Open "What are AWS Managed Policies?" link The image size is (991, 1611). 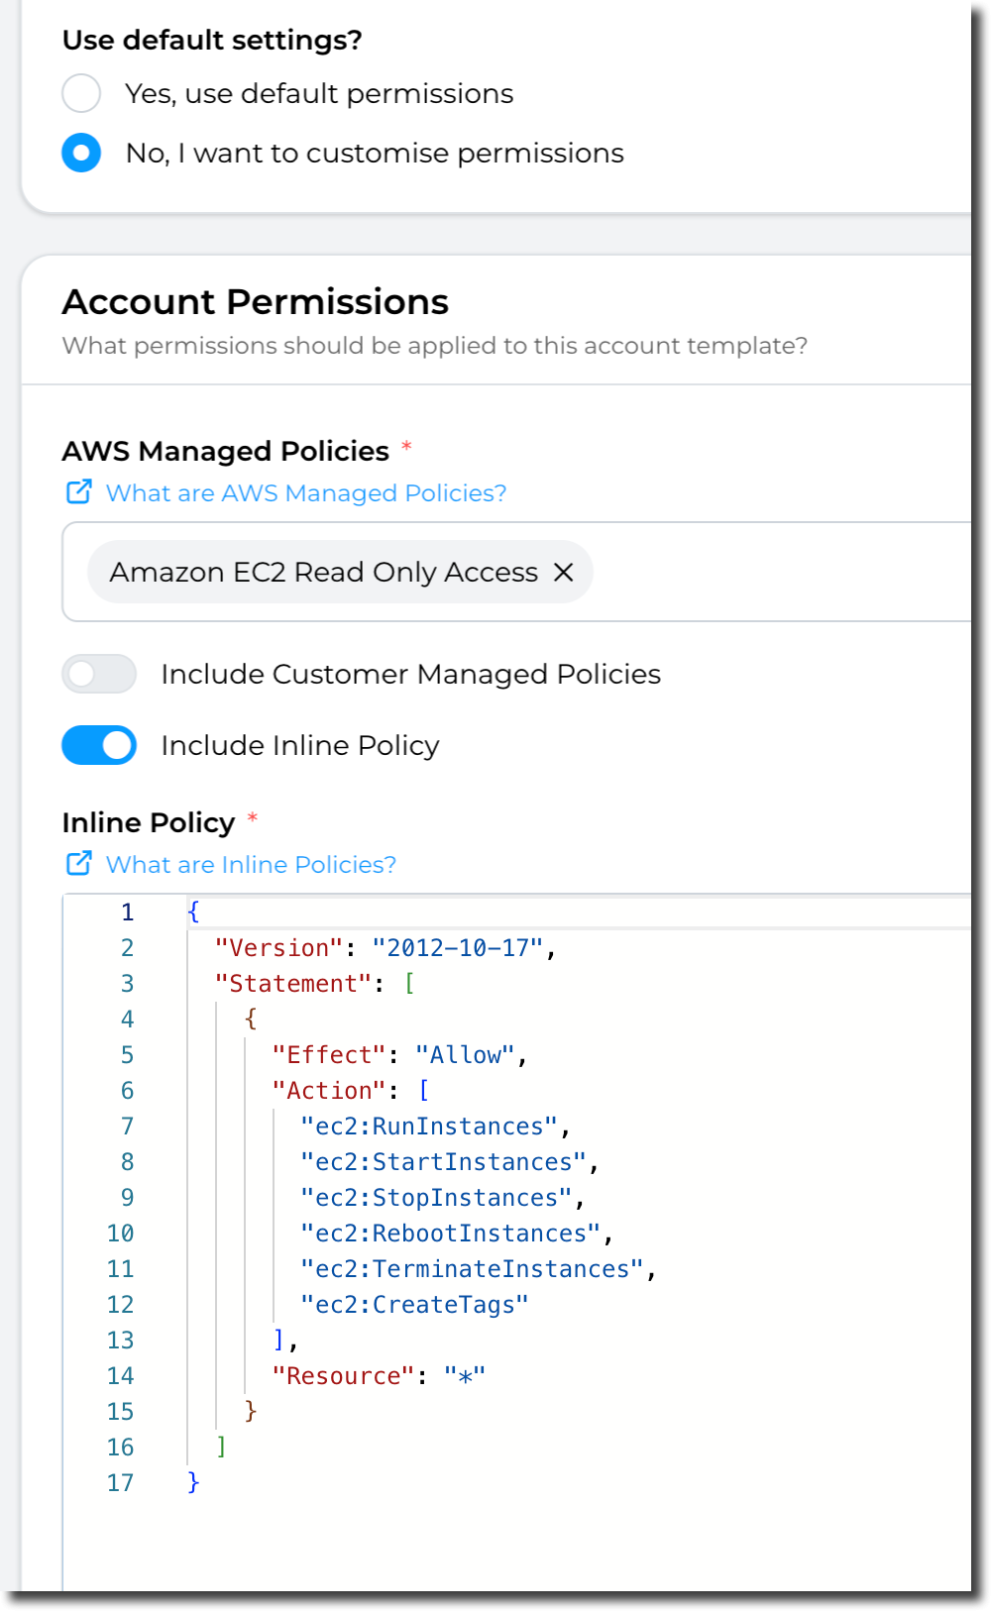[305, 493]
